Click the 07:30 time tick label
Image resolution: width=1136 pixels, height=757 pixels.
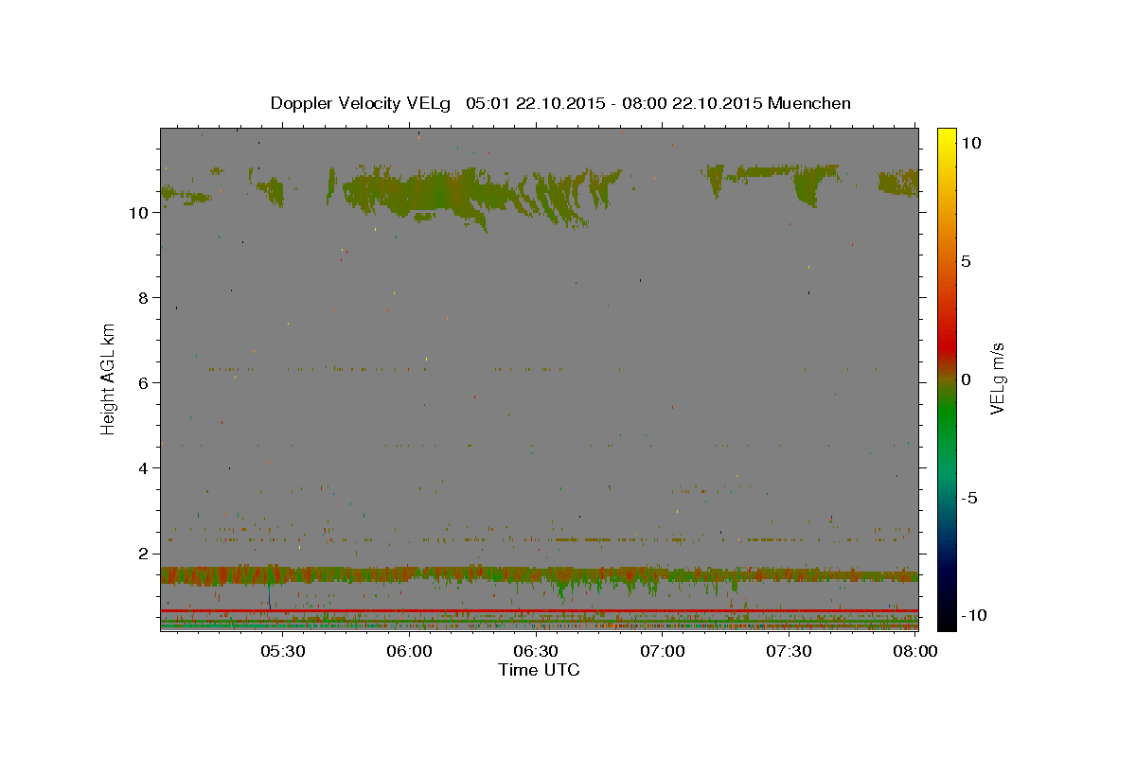pyautogui.click(x=789, y=651)
